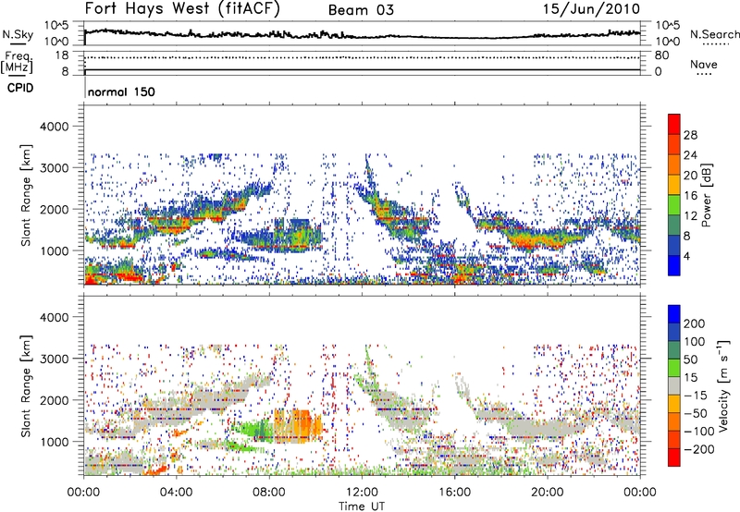Click the 'Velocity [m s-1]' color bar label
The height and width of the screenshot is (512, 740).
click(723, 385)
